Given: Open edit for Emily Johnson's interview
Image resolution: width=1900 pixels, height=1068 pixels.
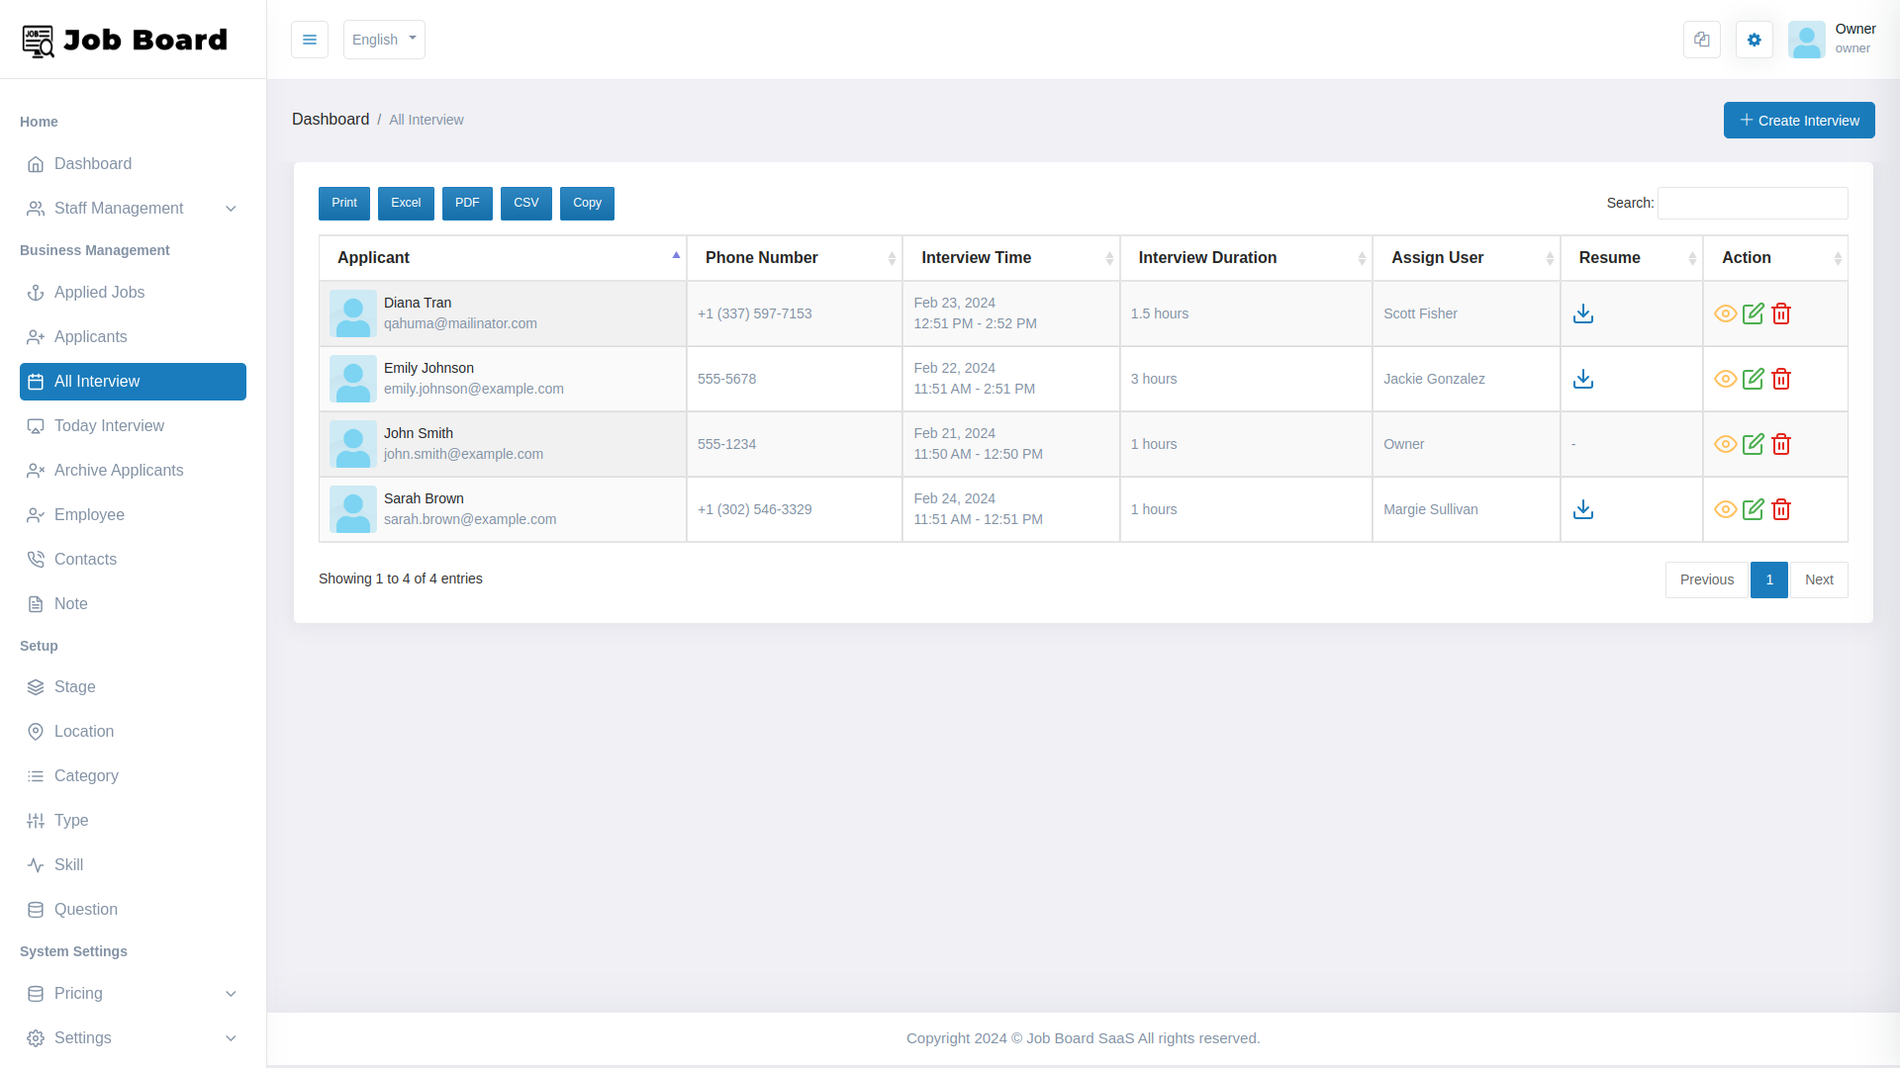Looking at the screenshot, I should [1753, 378].
